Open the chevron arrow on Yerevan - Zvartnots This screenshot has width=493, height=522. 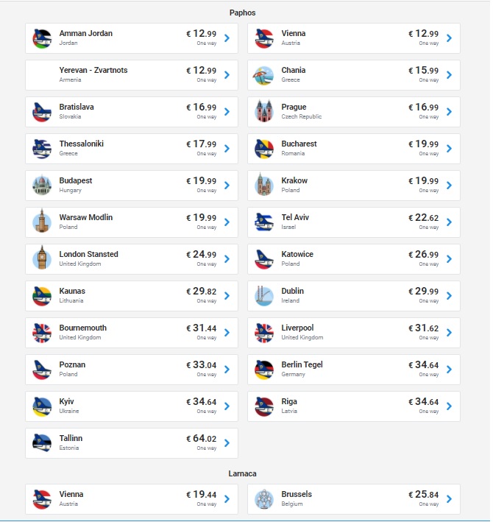(x=227, y=75)
